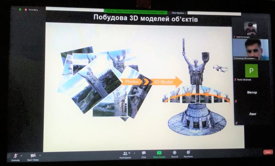Open the Chat panel
This screenshot has width=275, height=166.
144,154
